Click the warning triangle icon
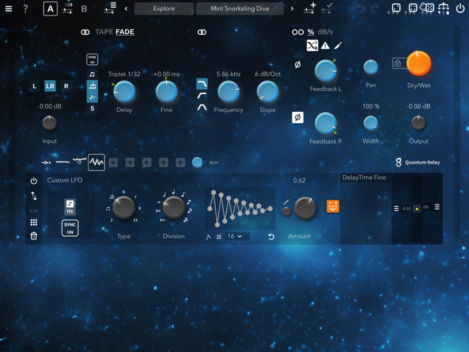The image size is (469, 352). pyautogui.click(x=325, y=46)
